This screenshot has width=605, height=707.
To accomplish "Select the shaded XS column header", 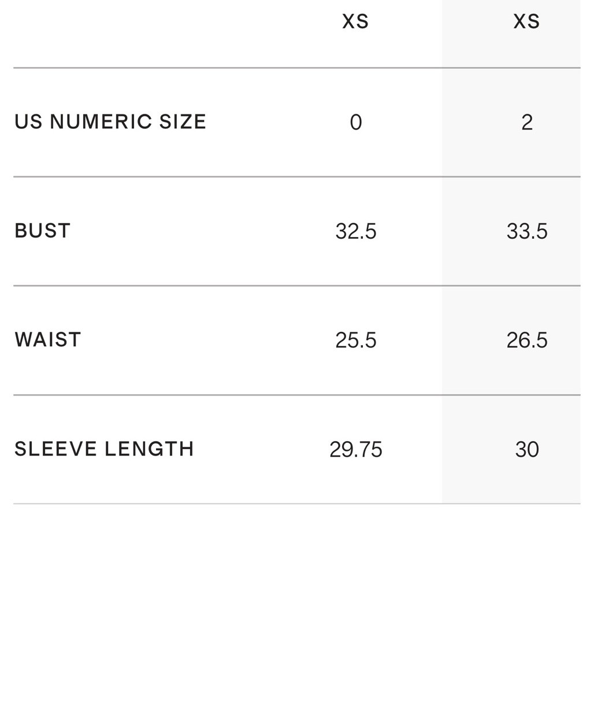I will pyautogui.click(x=526, y=22).
